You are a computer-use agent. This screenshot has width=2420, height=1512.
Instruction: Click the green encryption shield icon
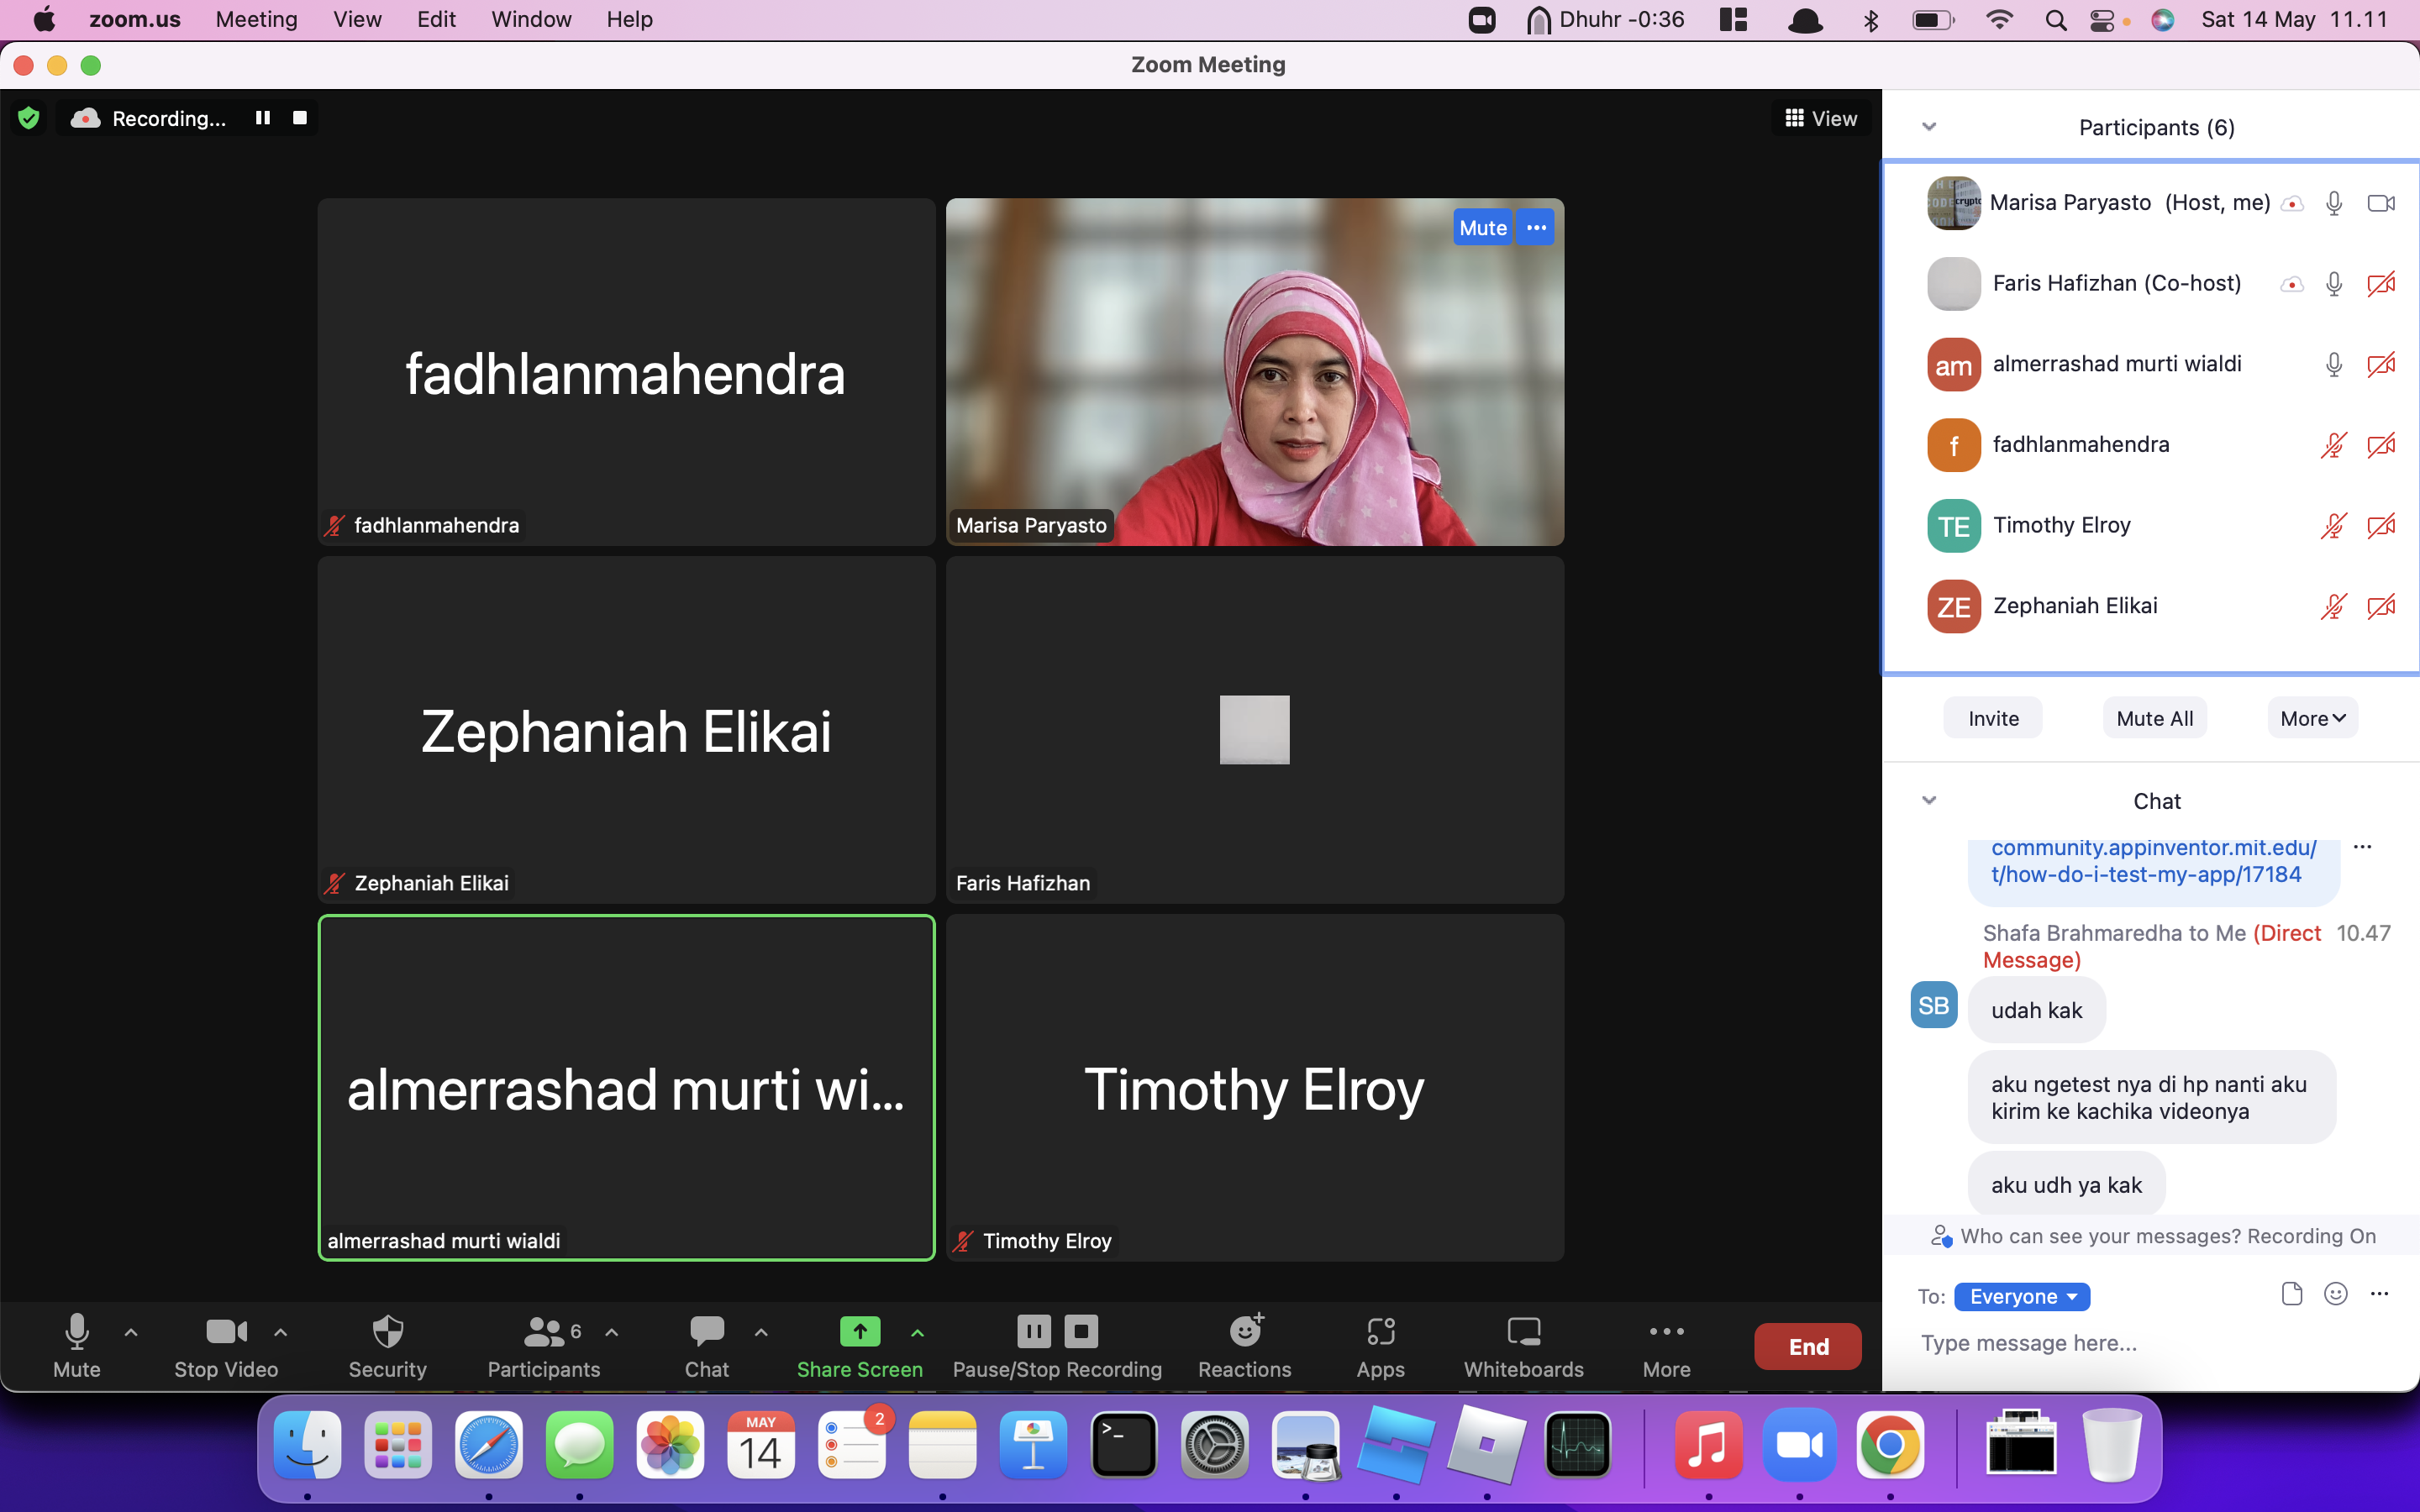[29, 118]
